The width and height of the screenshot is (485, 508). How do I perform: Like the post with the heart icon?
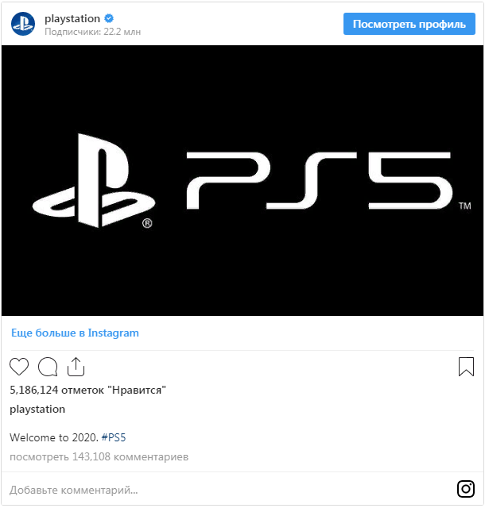pyautogui.click(x=19, y=367)
